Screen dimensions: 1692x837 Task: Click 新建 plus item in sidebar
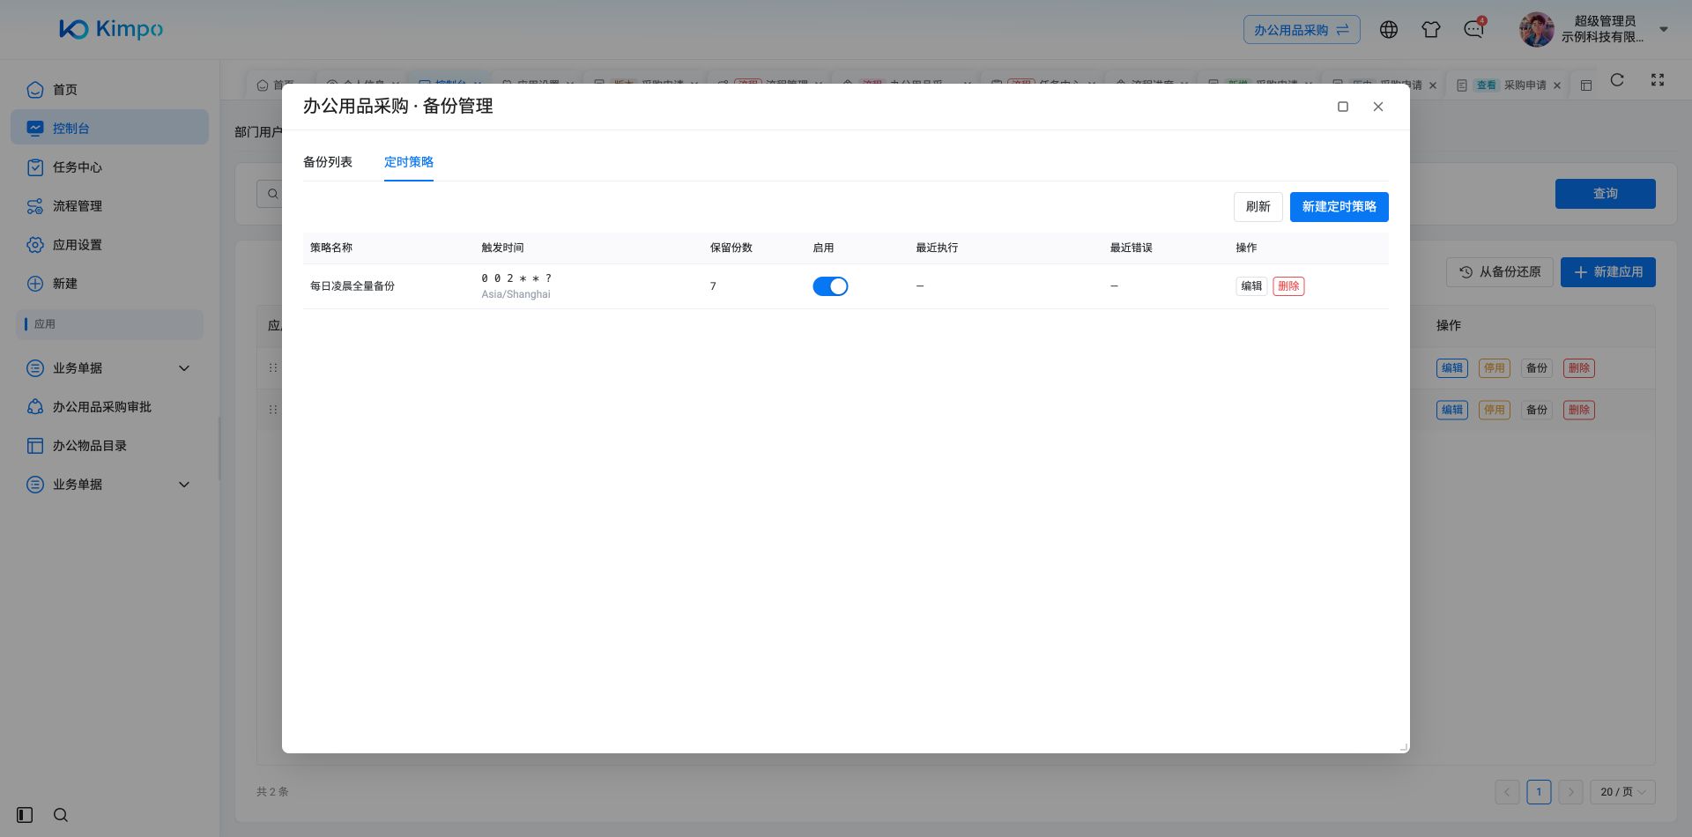click(x=110, y=283)
